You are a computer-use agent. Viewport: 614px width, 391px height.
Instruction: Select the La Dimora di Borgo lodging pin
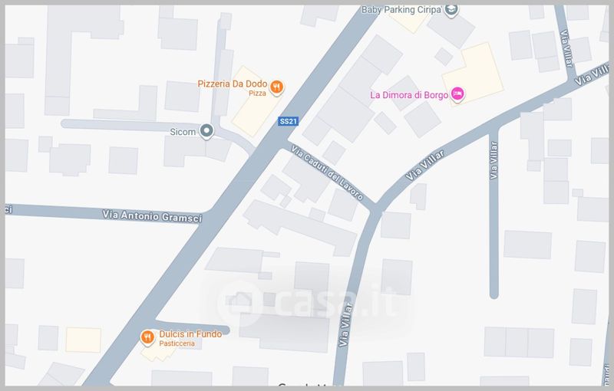pos(457,94)
